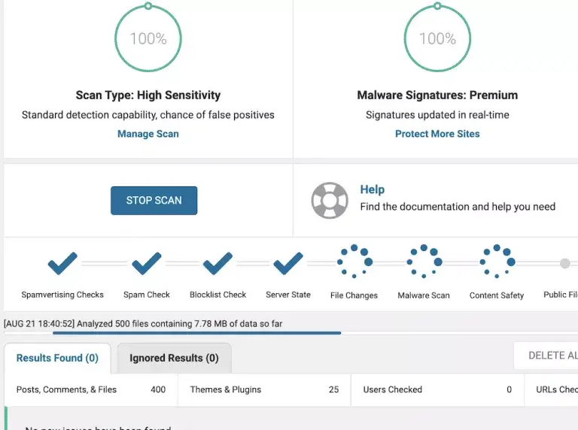Click the blue scan progress bar
Screen dimensions: 578x430
[196, 332]
